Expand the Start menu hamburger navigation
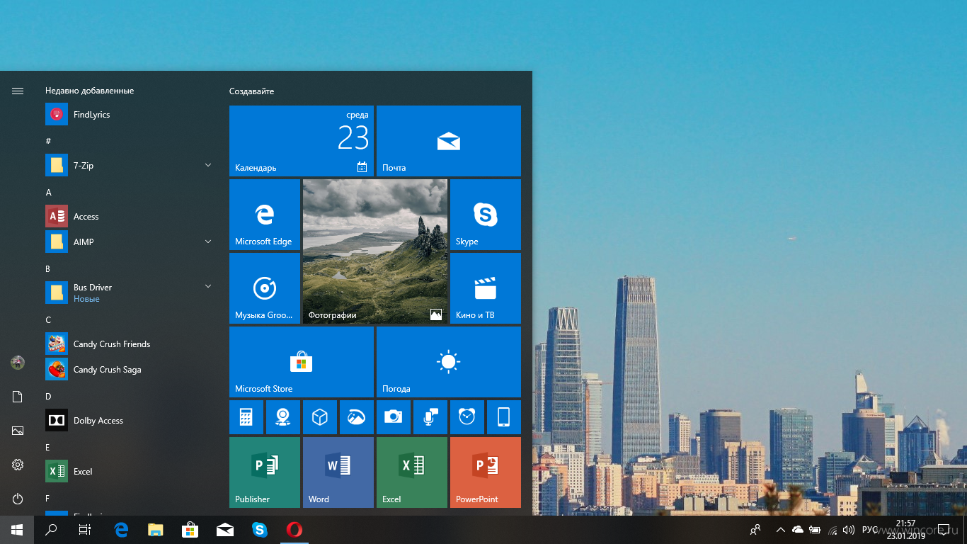967x544 pixels. (x=18, y=91)
